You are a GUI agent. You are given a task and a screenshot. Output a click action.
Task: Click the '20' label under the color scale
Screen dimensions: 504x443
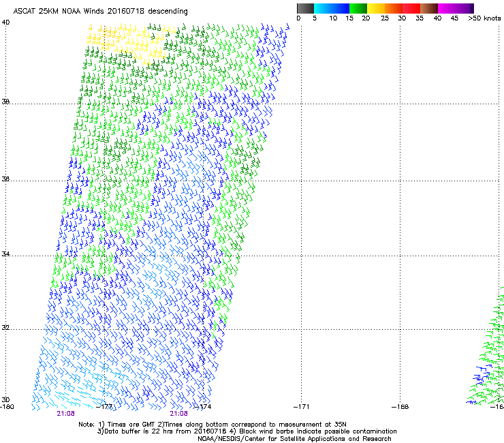click(366, 18)
